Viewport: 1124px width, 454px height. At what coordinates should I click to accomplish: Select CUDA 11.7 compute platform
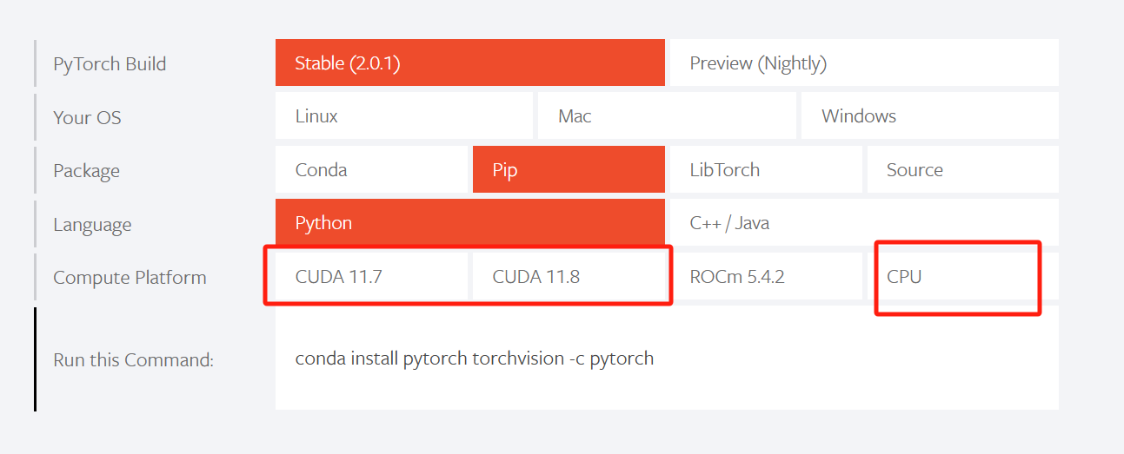point(371,277)
